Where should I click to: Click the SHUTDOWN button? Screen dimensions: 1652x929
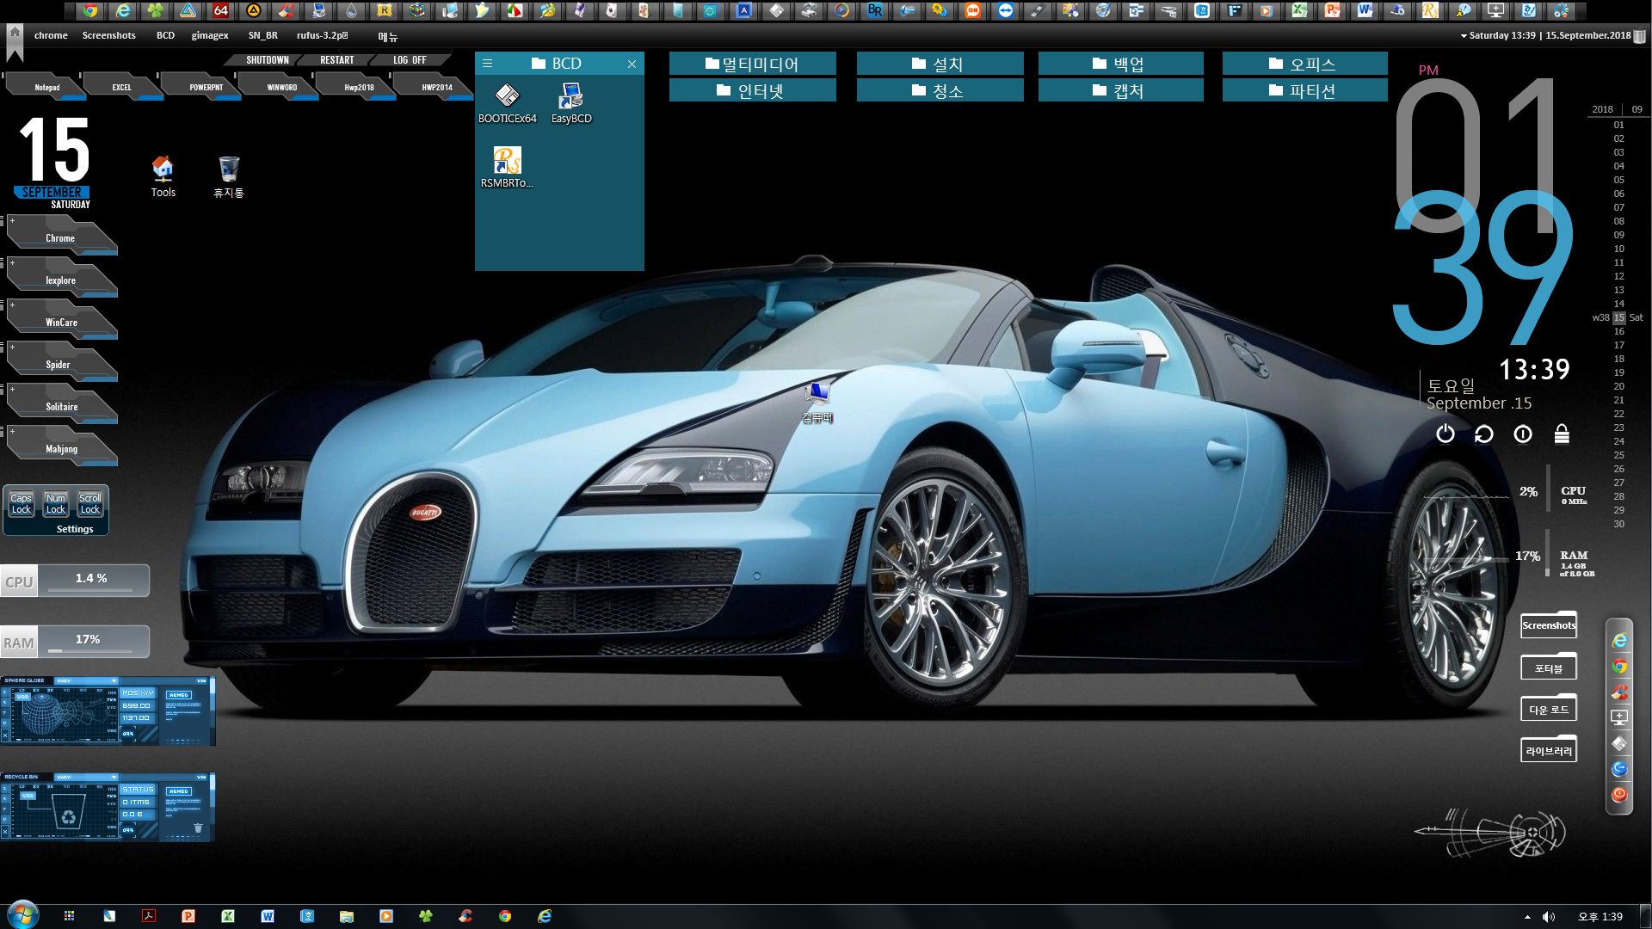pyautogui.click(x=267, y=60)
